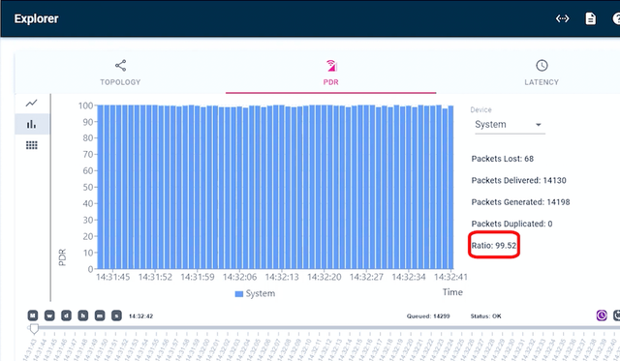
Task: Switch to the LATENCY tab
Action: tap(542, 73)
